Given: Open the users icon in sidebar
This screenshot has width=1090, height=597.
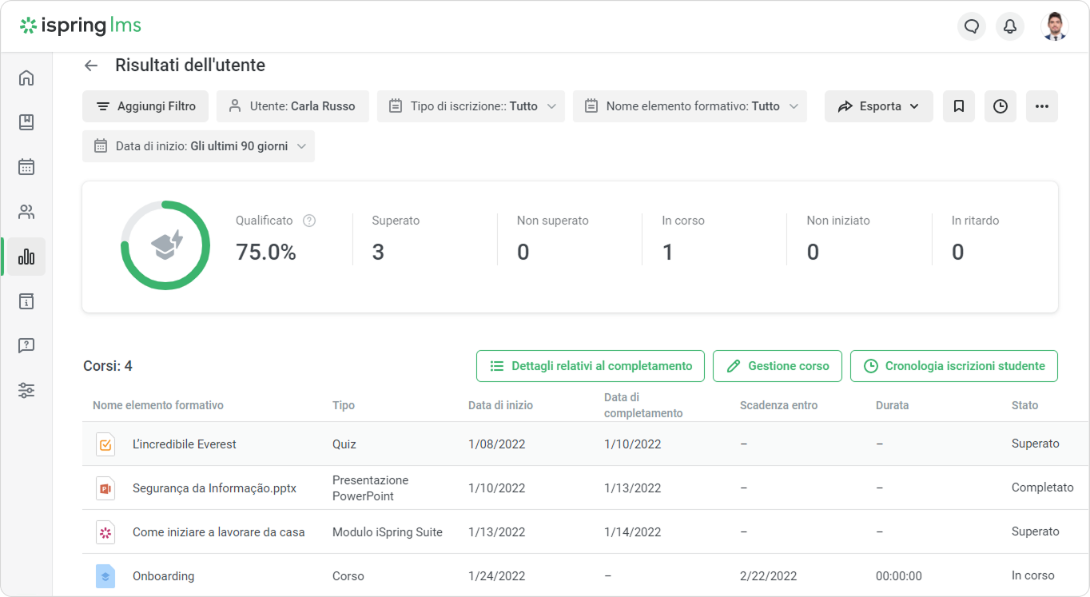Looking at the screenshot, I should [26, 212].
